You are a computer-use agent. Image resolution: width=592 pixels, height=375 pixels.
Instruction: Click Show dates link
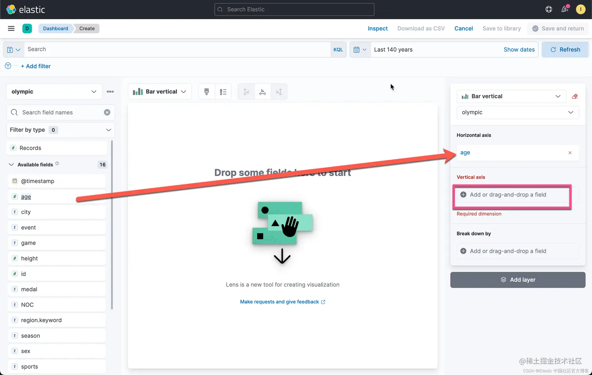tap(519, 50)
